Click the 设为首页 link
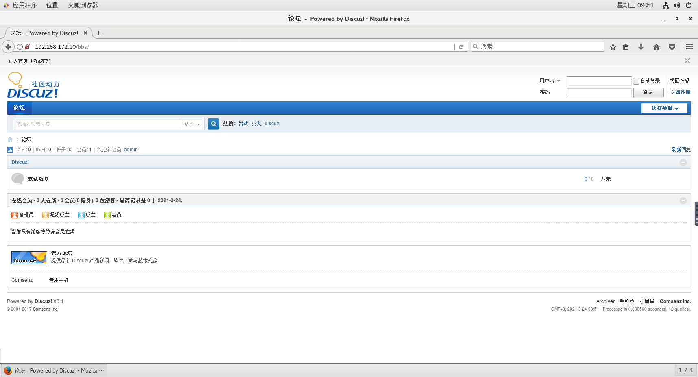 [18, 61]
